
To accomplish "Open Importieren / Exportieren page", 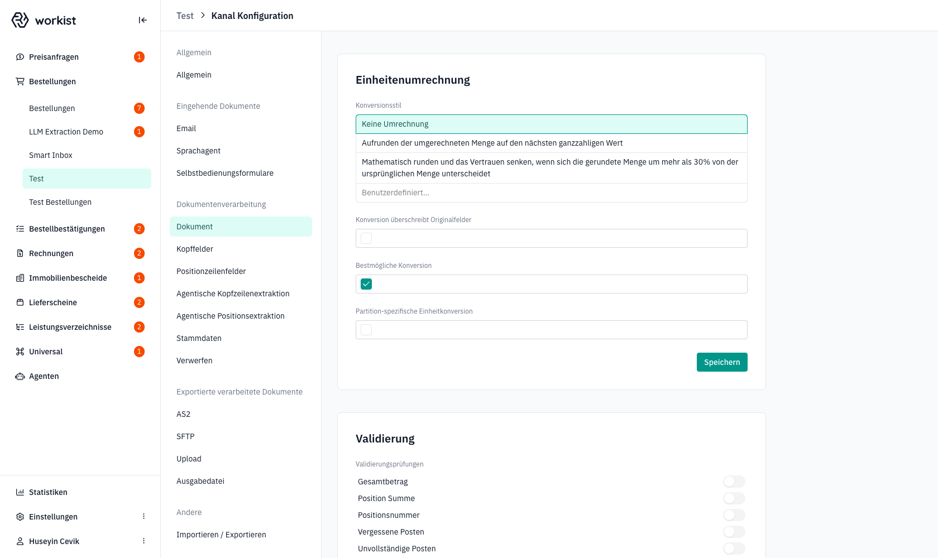I will pos(241,535).
